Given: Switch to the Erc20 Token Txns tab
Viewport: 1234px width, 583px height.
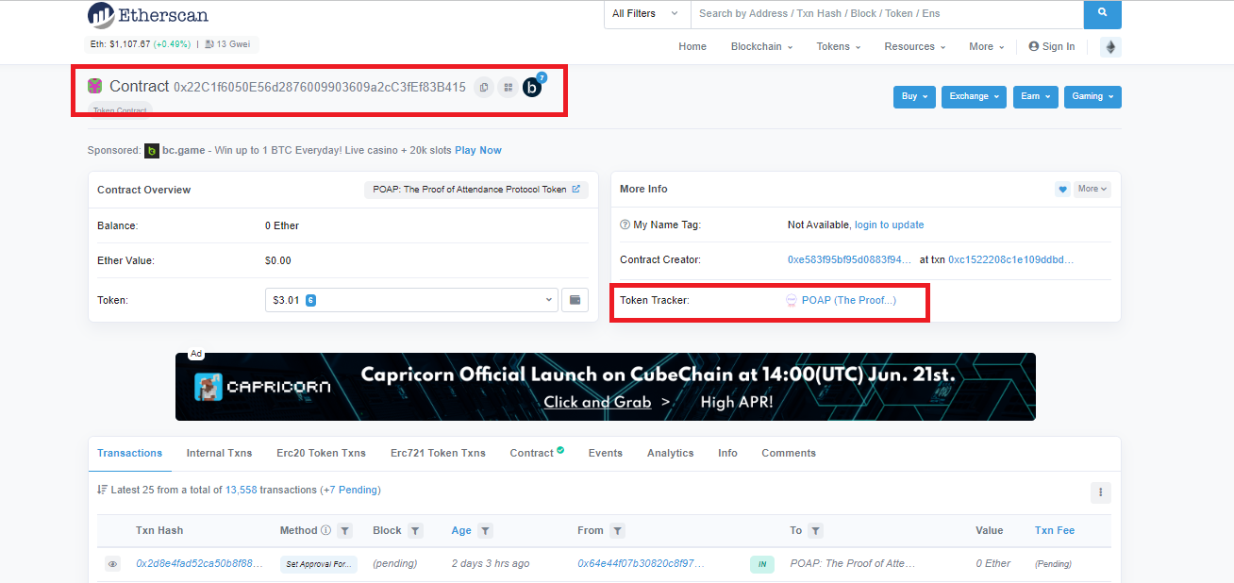Looking at the screenshot, I should (x=321, y=453).
